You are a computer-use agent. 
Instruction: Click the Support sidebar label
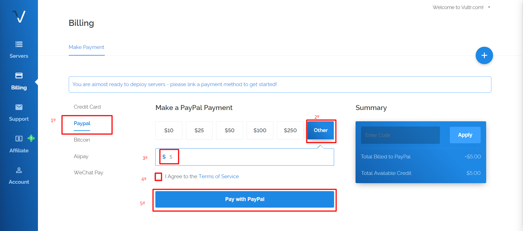tap(19, 119)
